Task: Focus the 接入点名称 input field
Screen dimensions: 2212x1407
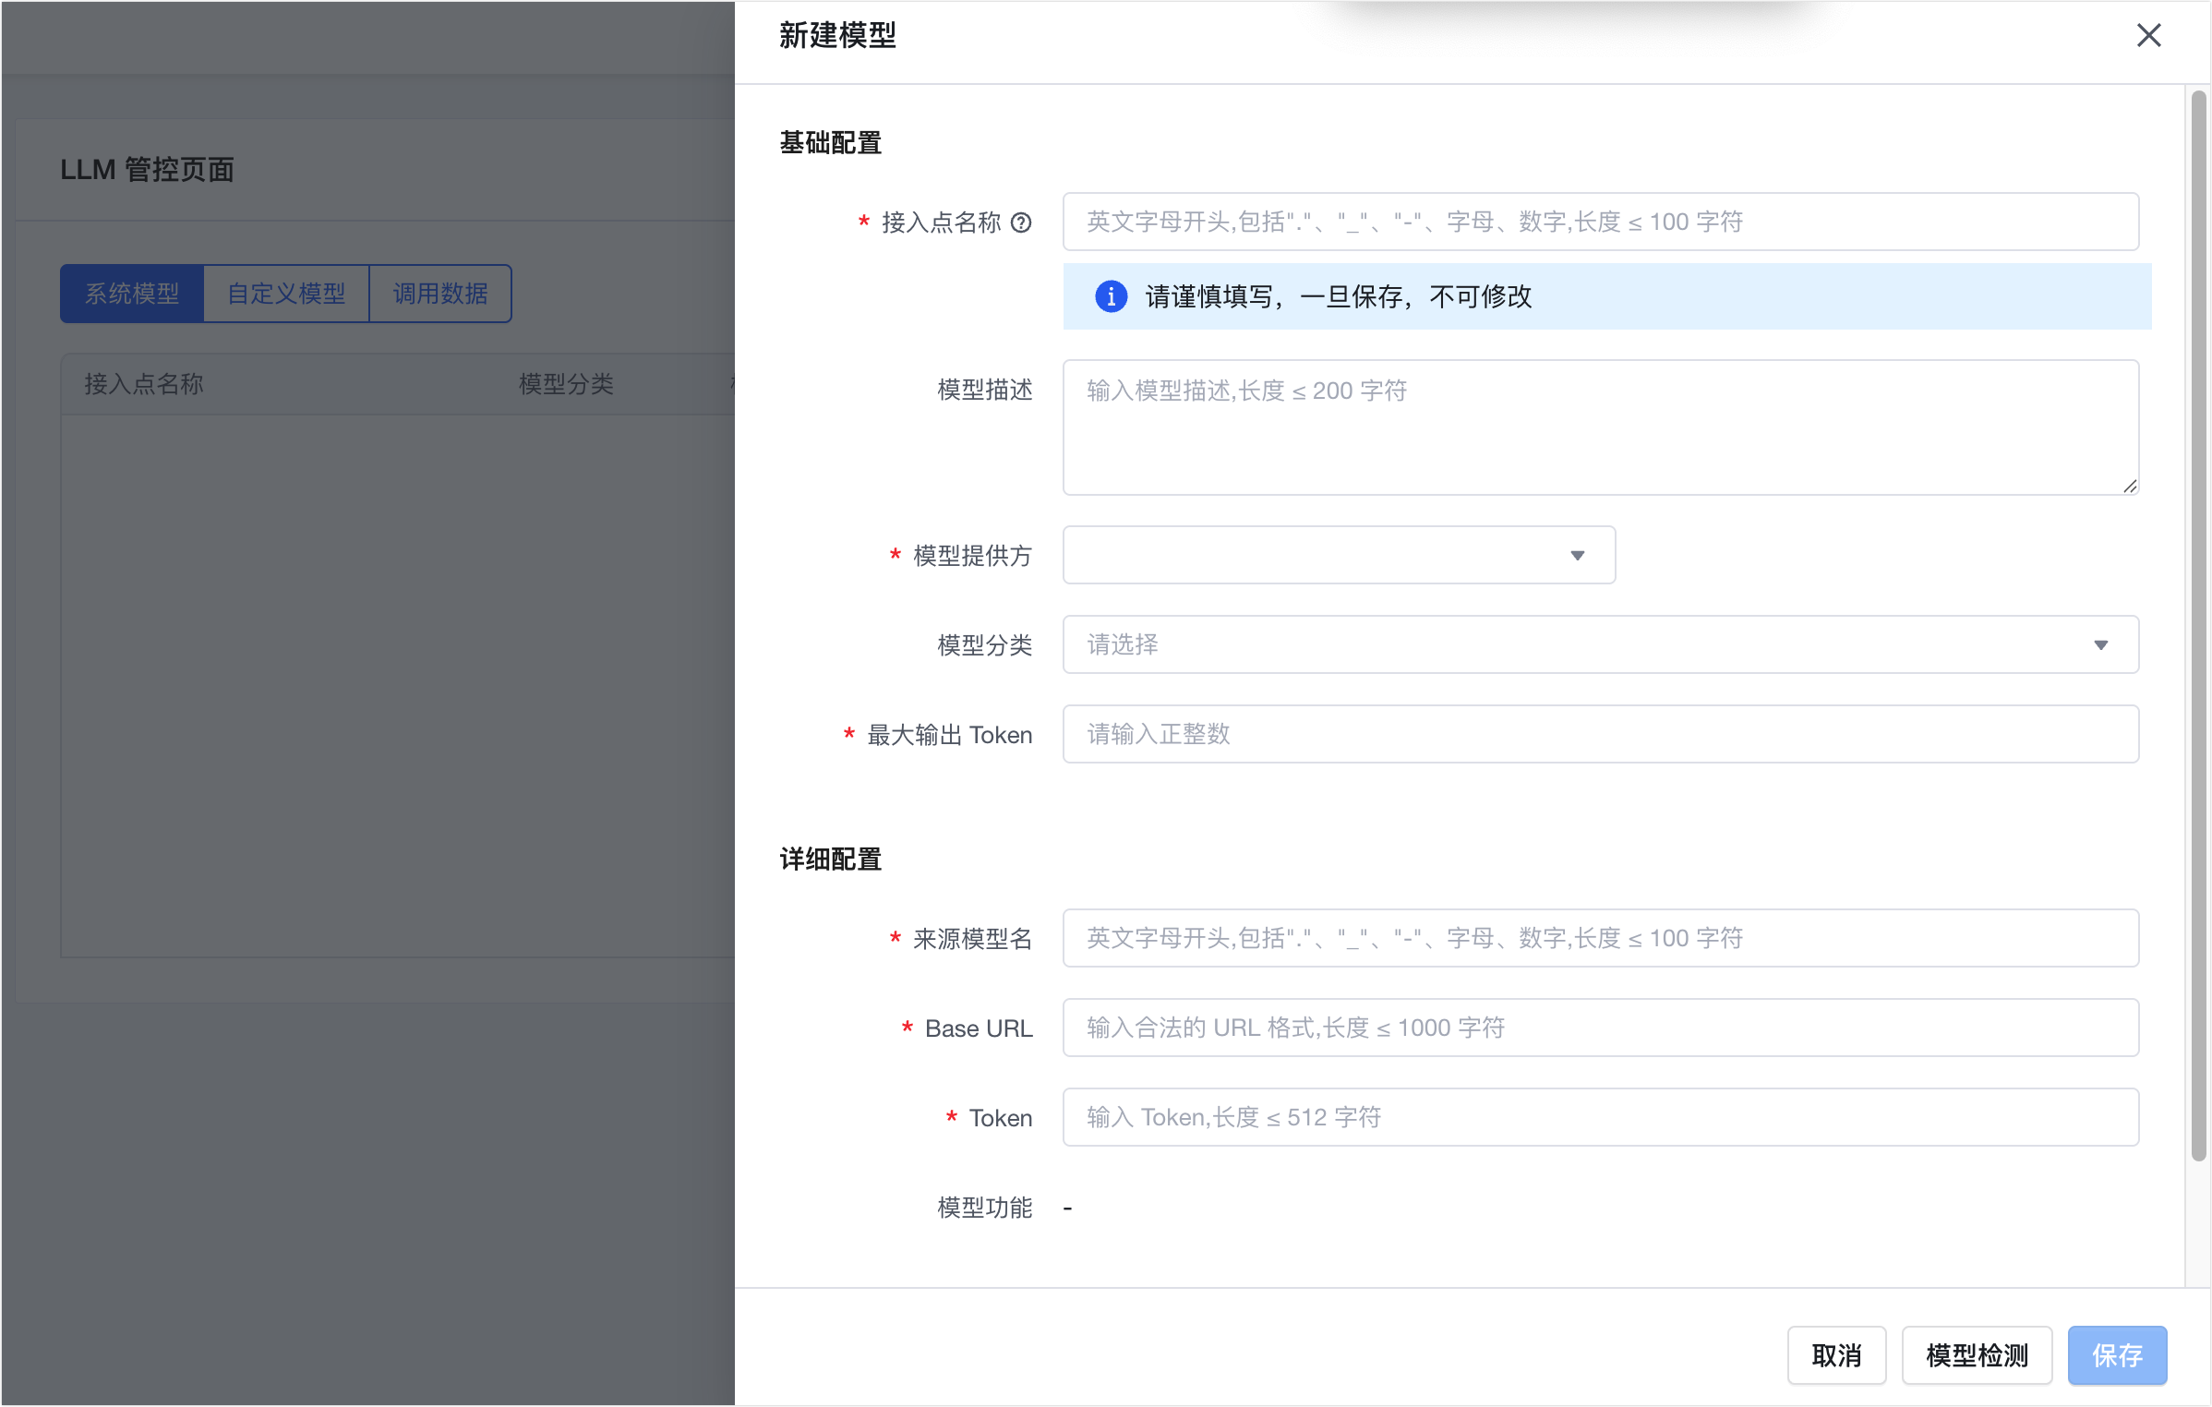Action: (1600, 222)
